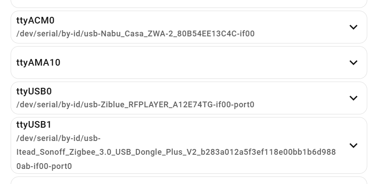Expand the ttyUSB1 chevron arrow
Screen dimensions: 377x184
coord(353,145)
